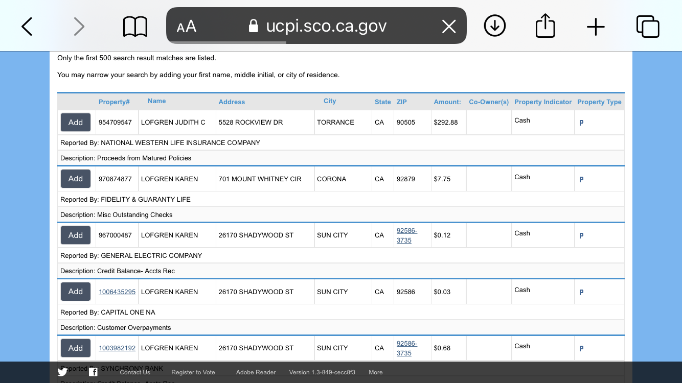Sort results by State column header
Image resolution: width=682 pixels, height=383 pixels.
[382, 102]
